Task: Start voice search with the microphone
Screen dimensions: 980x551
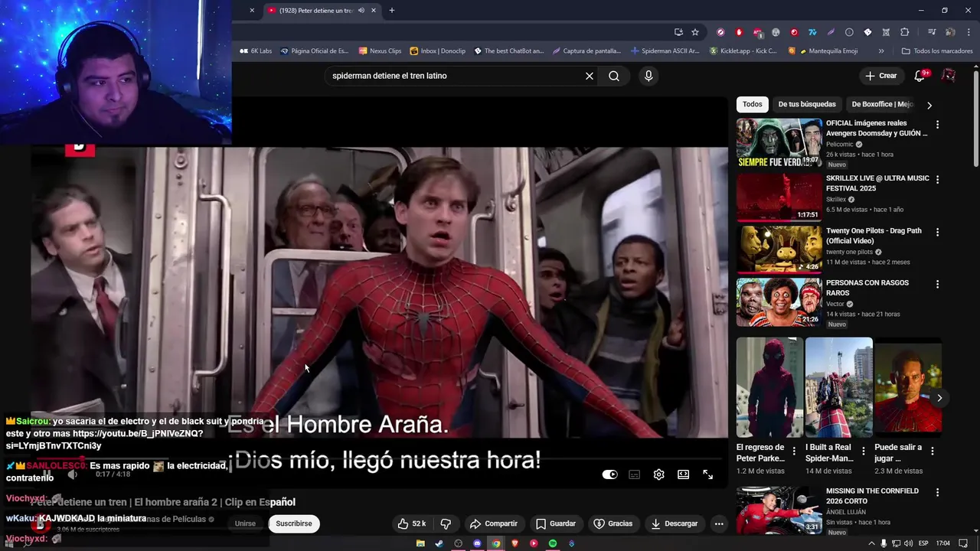Action: pyautogui.click(x=648, y=76)
